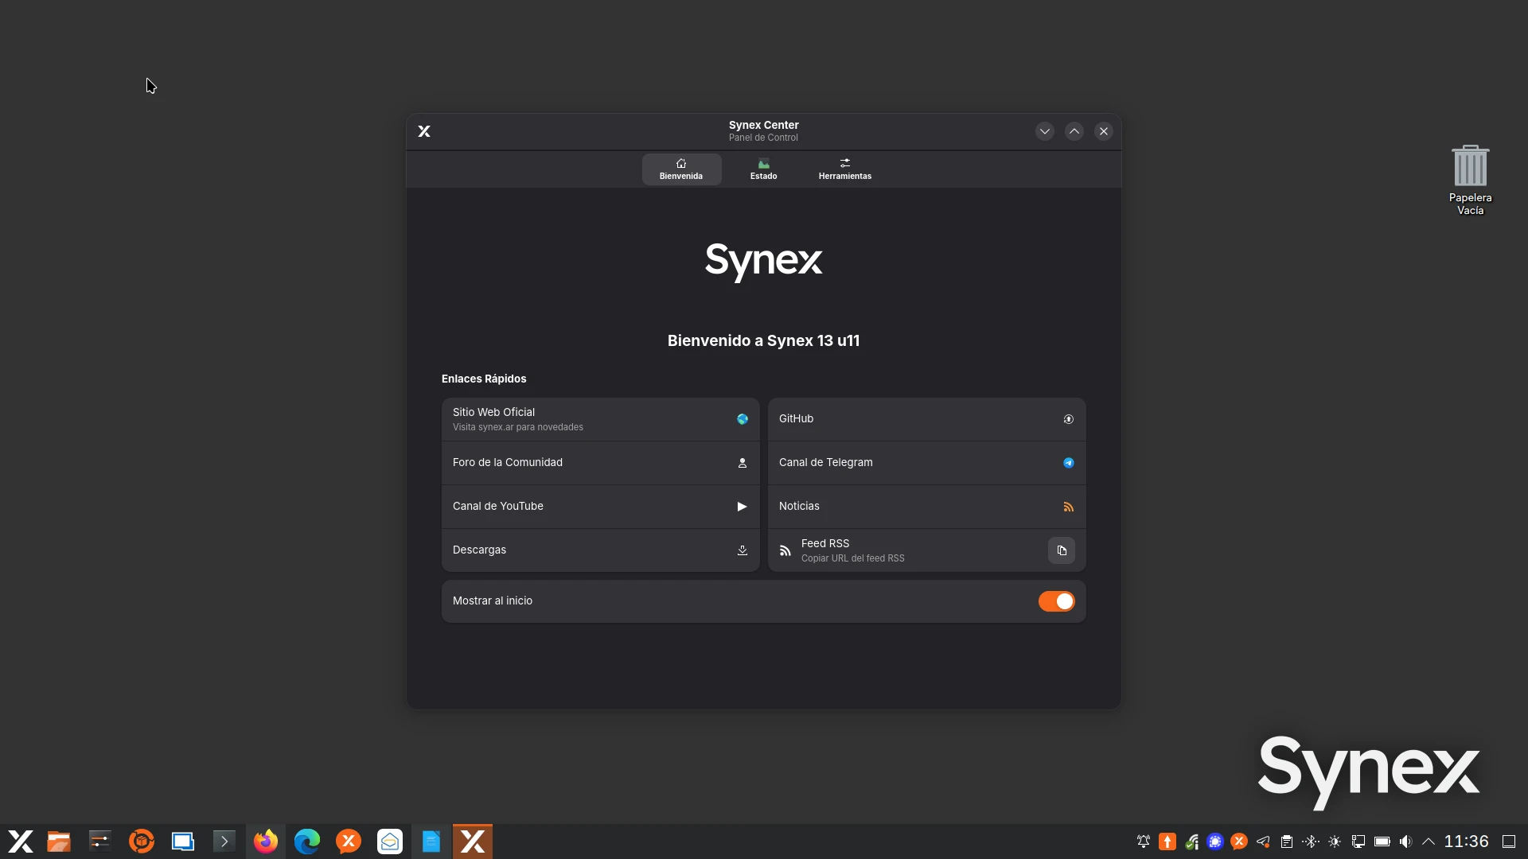Open Canal de Telegram link
This screenshot has height=859, width=1528.
pyautogui.click(x=927, y=463)
